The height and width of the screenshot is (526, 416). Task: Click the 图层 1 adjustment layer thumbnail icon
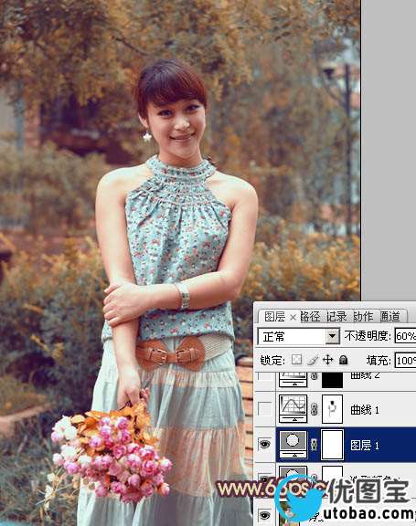tap(293, 445)
